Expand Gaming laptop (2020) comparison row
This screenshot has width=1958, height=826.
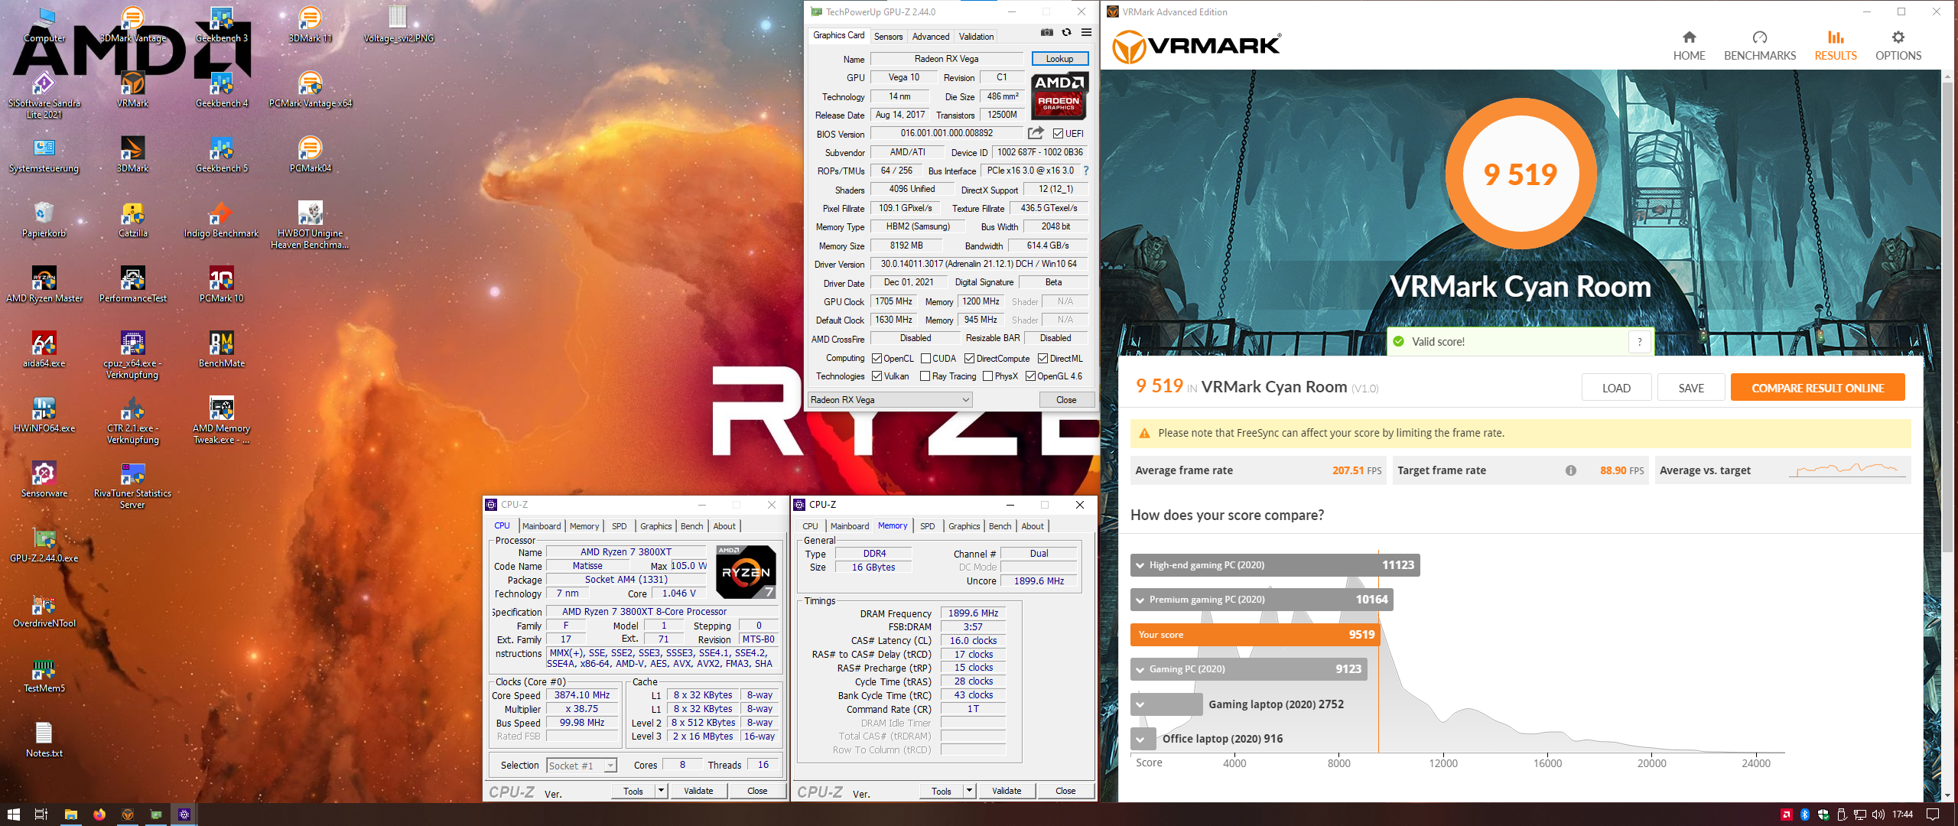1140,704
